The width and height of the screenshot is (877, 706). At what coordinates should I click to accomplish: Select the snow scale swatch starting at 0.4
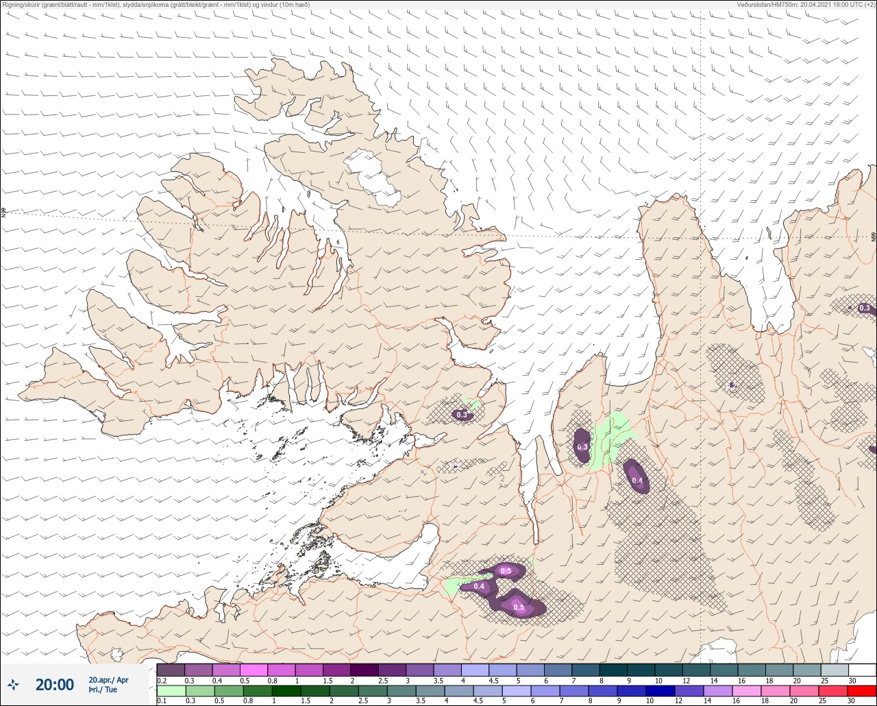point(226,670)
